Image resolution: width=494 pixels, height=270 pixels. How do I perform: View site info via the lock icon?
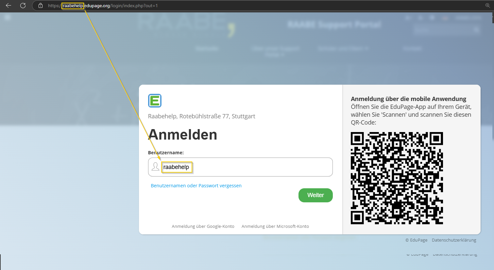point(41,6)
